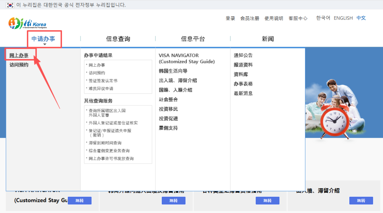Image resolution: width=383 pixels, height=213 pixels.
Task: Open 雇佣支持
Action: click(168, 128)
